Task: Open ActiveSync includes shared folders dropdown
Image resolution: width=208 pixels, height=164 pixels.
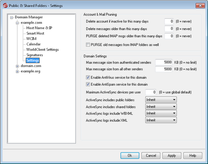Action: pos(161,106)
